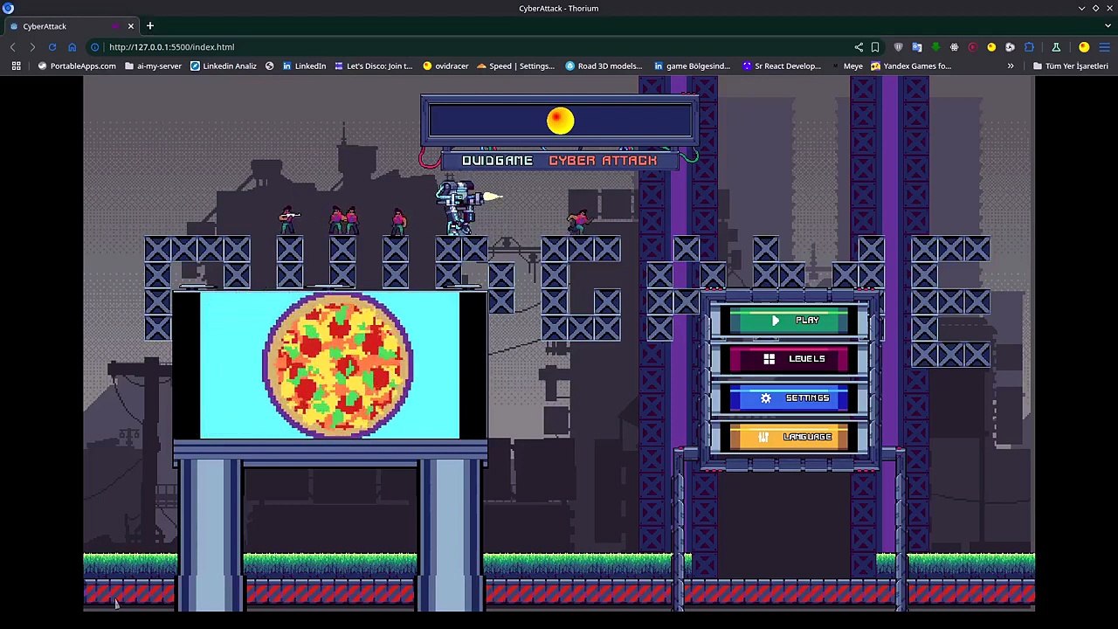Open the red record extension
The image size is (1118, 629).
point(972,47)
